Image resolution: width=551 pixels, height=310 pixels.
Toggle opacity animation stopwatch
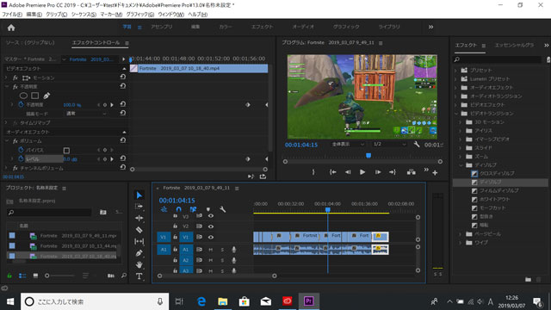(21, 105)
